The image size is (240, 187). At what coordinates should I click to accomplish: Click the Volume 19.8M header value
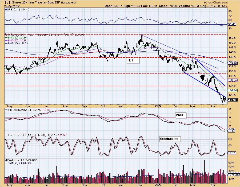tap(189, 6)
